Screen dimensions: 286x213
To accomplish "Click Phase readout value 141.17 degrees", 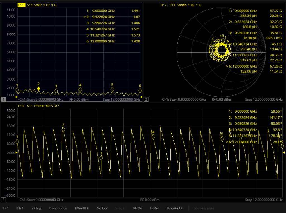I will click(275, 118).
